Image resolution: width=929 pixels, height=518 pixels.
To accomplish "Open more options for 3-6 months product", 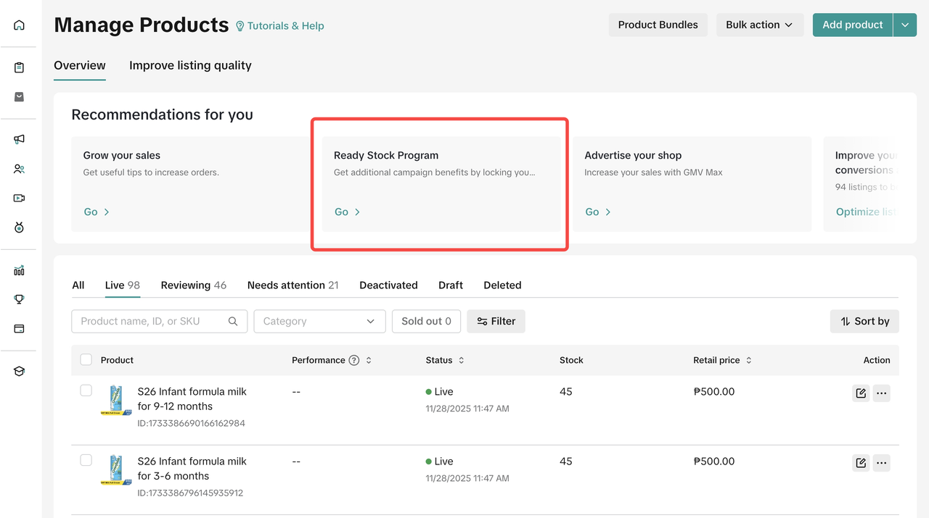I will click(x=881, y=463).
